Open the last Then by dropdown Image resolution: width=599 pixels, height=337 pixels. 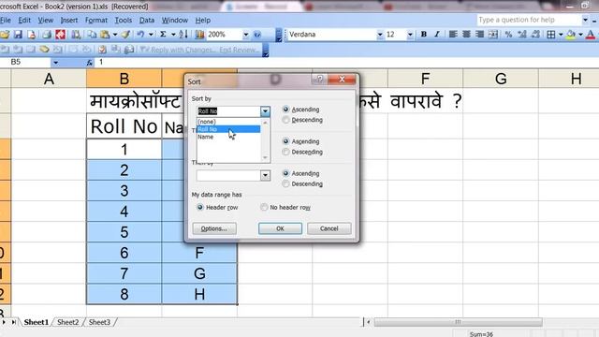[265, 176]
